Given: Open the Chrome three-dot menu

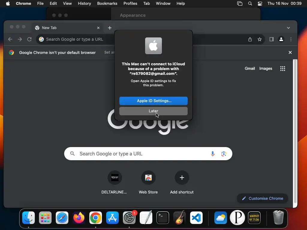Looking at the screenshot, I should (291, 39).
